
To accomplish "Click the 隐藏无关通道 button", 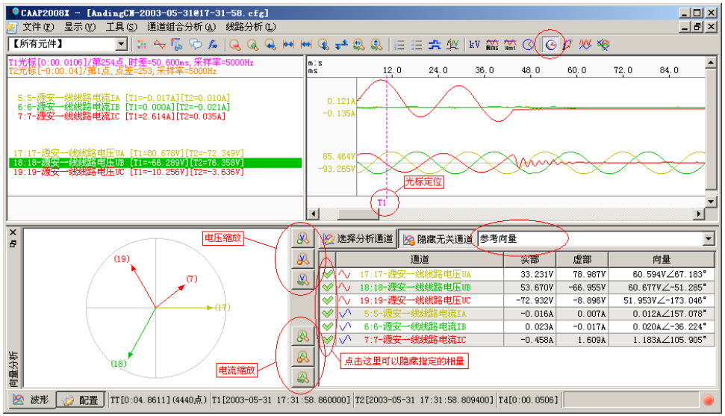I will tap(438, 240).
